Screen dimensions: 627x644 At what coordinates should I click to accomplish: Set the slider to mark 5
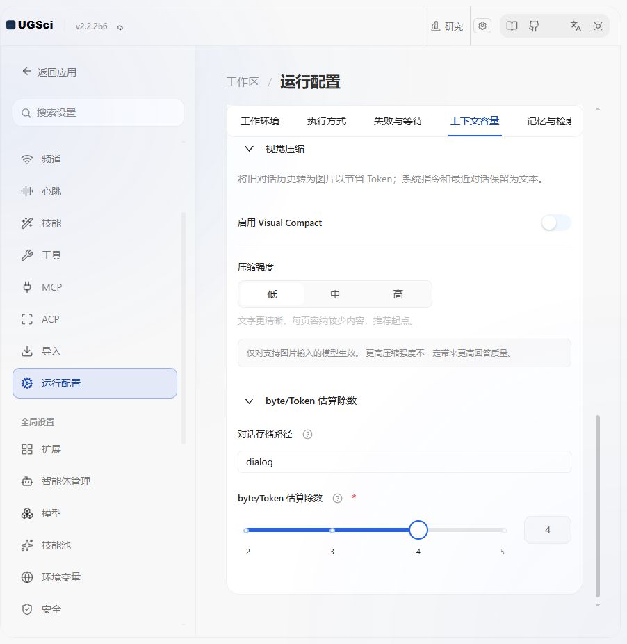pos(504,530)
